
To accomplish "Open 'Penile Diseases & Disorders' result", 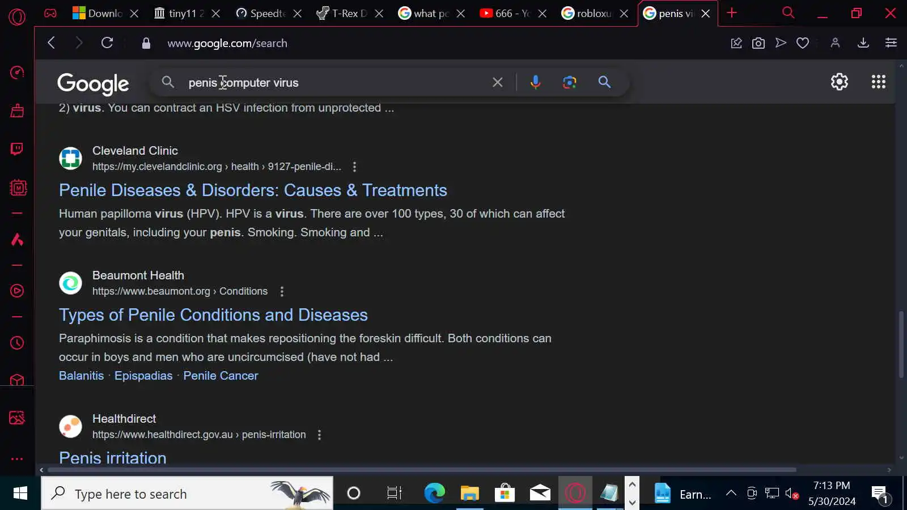I will (253, 190).
